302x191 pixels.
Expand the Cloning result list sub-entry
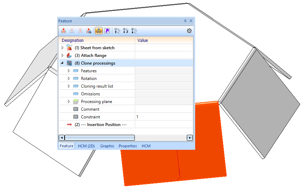click(69, 86)
